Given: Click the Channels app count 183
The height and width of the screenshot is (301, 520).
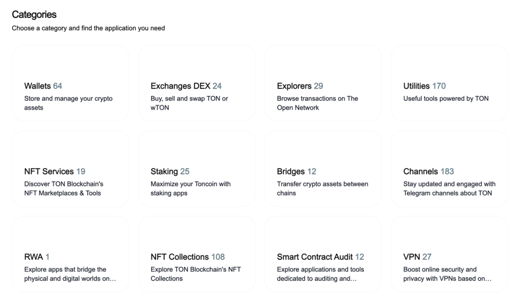Looking at the screenshot, I should 447,172.
